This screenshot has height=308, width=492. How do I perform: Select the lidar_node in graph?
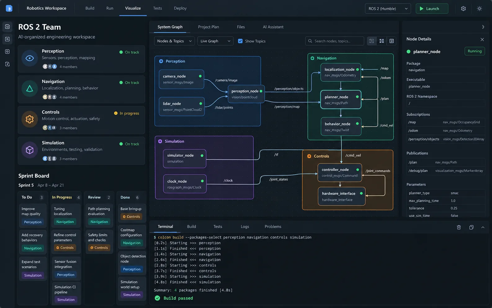point(182,106)
